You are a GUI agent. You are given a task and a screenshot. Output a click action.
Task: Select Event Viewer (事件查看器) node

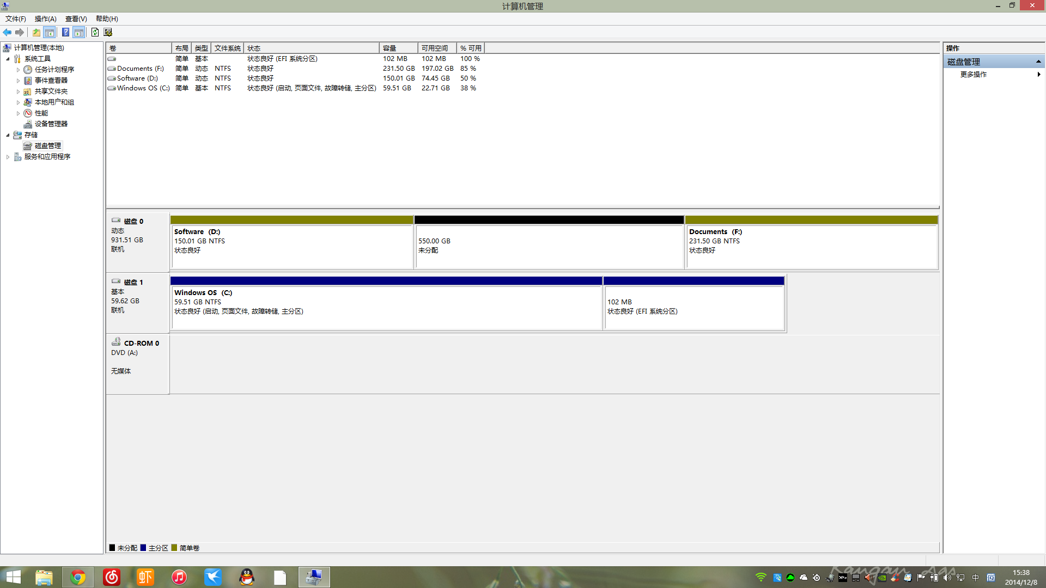point(51,81)
